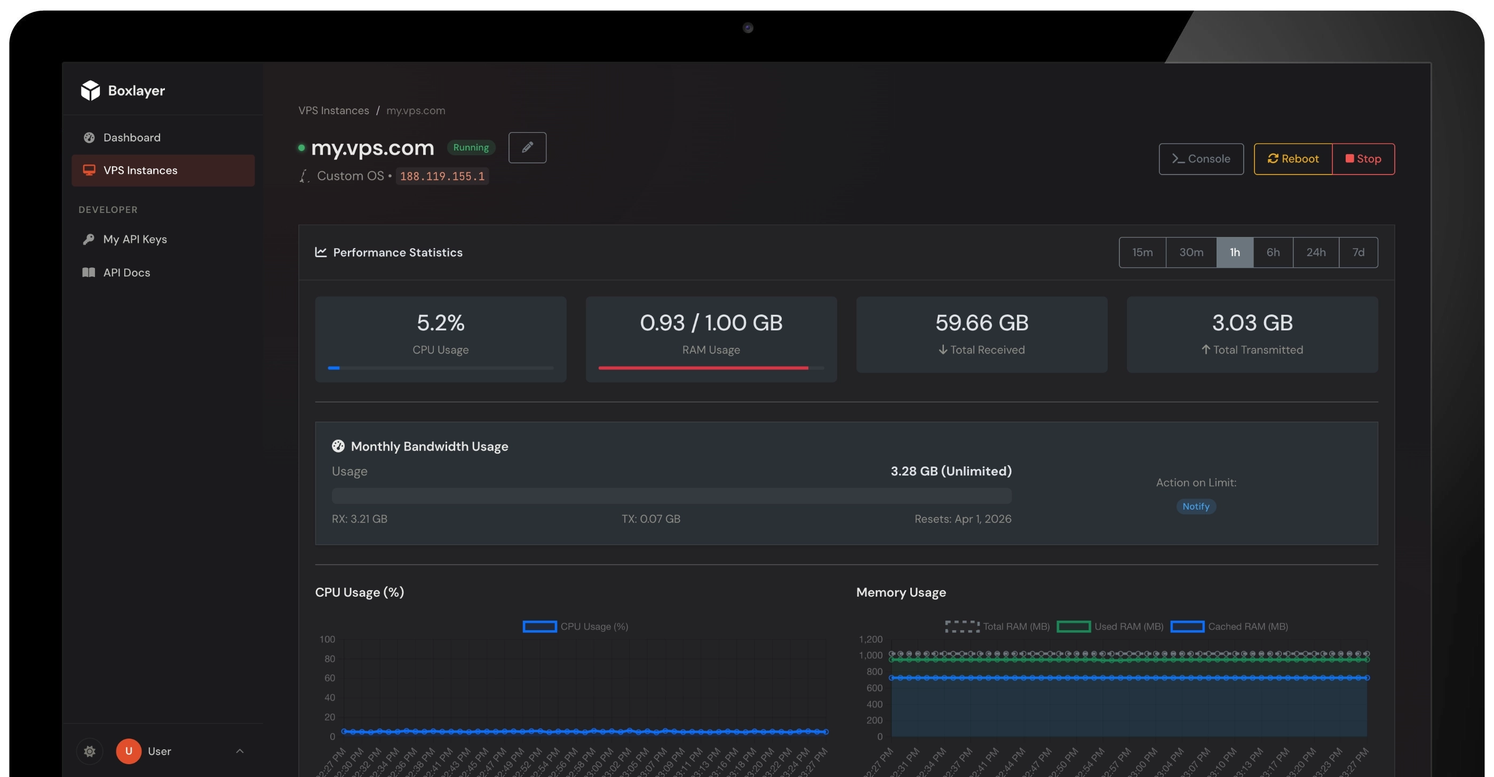Open the Console for my.vps.com
This screenshot has height=777, width=1494.
click(1201, 158)
